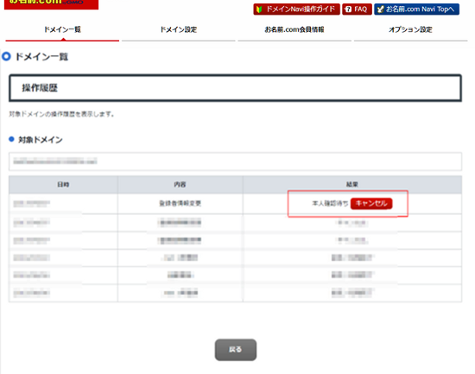
Task: Click the 登録者情報変更 entry
Action: [x=180, y=203]
